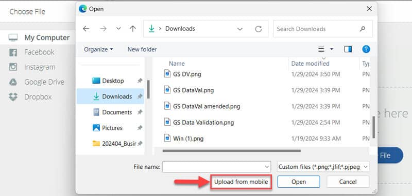Click the Google Drive logo icon
The height and width of the screenshot is (196, 412).
[13, 82]
